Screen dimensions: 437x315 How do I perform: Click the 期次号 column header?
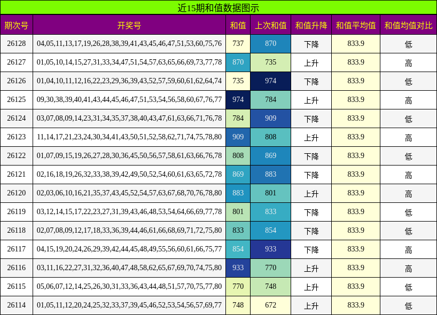click(17, 25)
